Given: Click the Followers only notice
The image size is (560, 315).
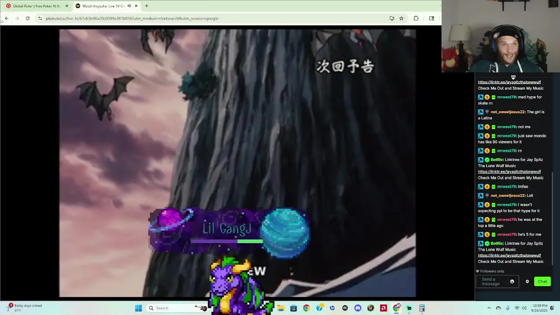Looking at the screenshot, I should [x=490, y=271].
